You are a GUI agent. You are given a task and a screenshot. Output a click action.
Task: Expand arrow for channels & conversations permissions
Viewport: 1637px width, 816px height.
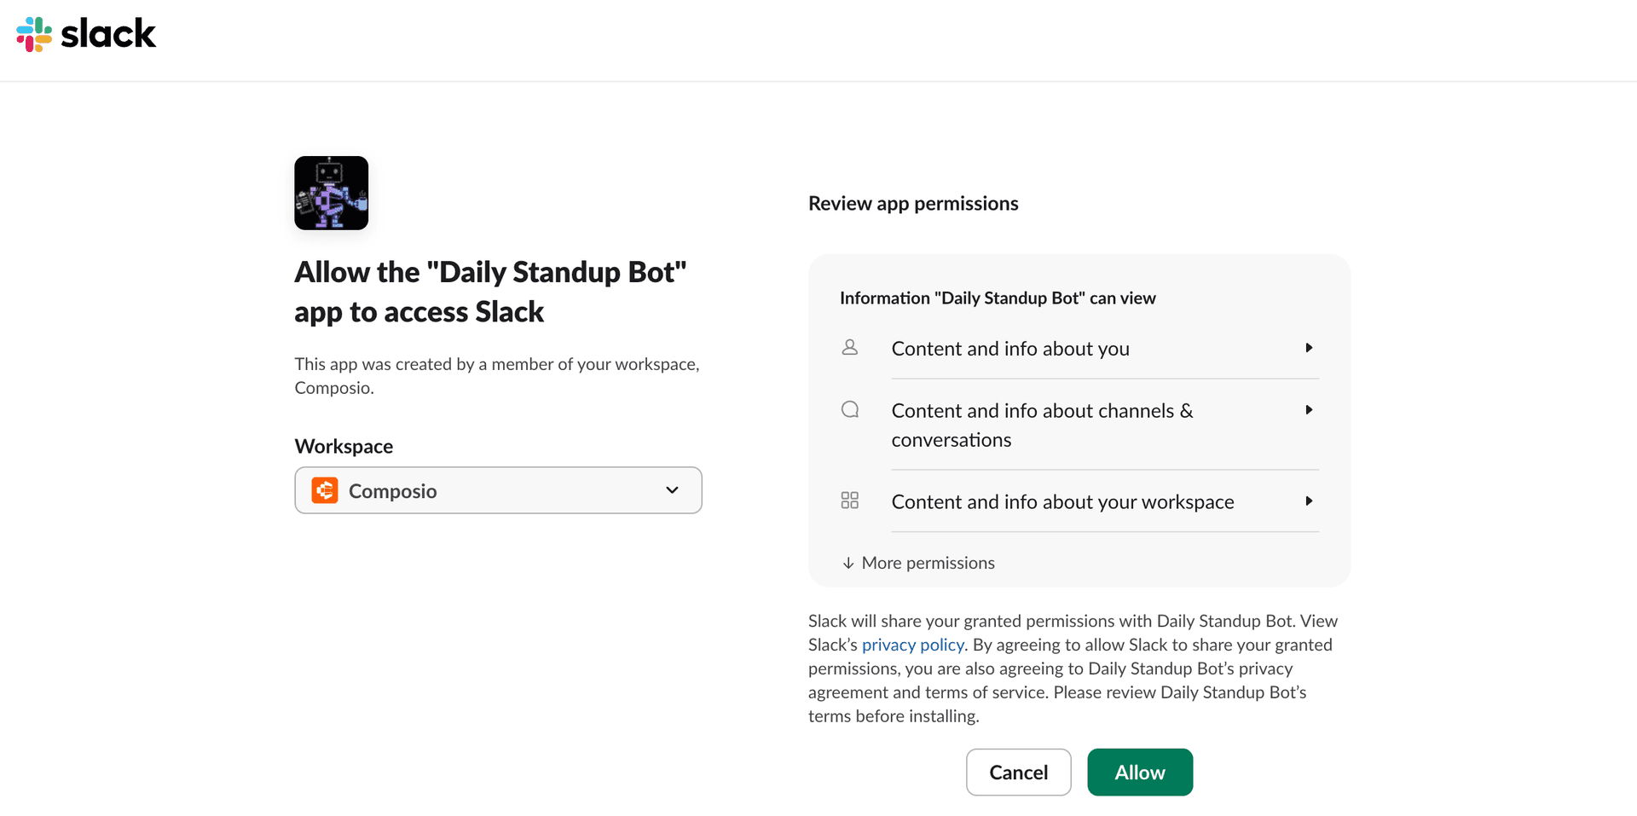tap(1309, 410)
